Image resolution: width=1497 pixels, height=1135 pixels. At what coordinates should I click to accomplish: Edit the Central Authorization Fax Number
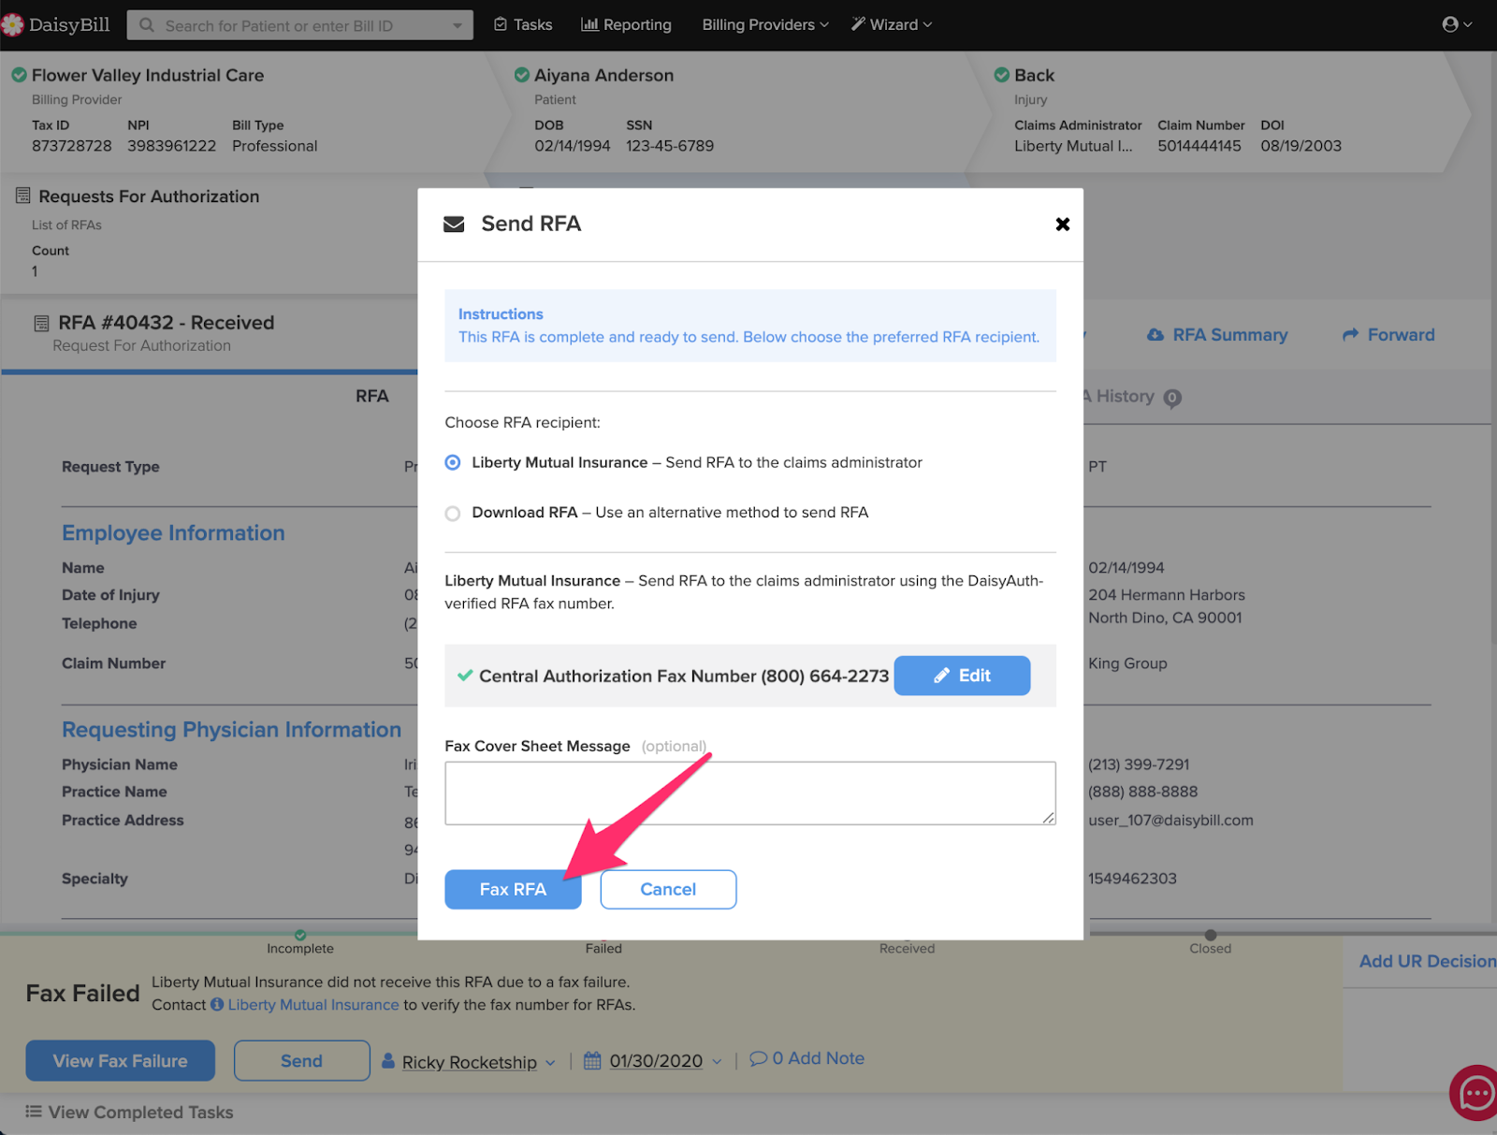pos(962,676)
